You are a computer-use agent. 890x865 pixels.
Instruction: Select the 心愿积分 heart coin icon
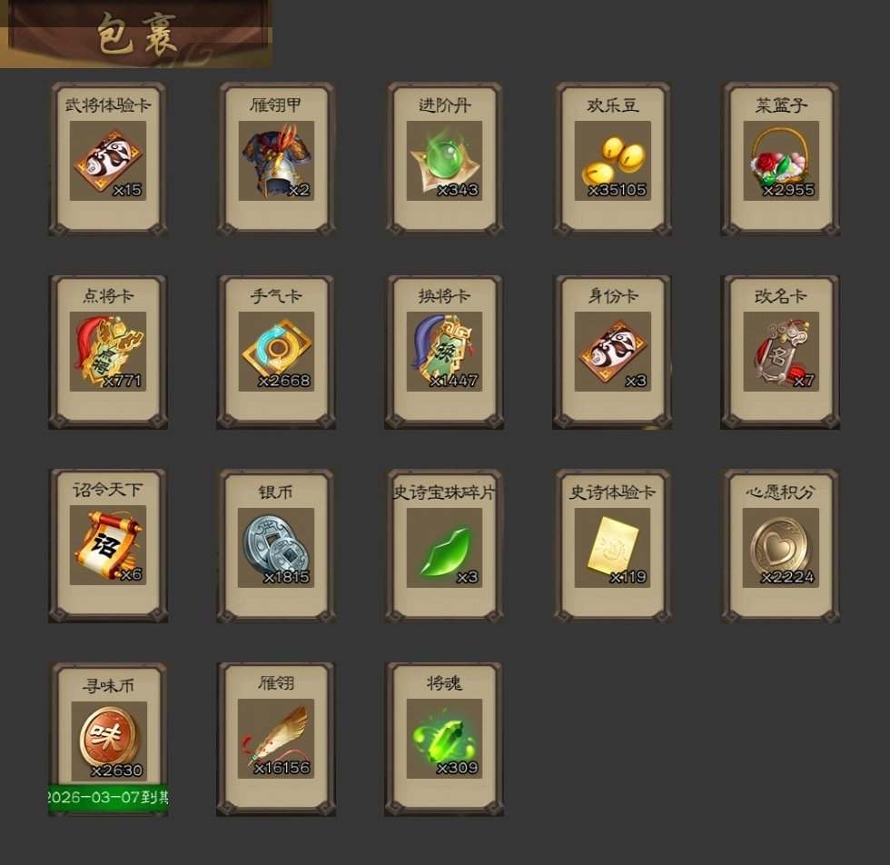(781, 548)
